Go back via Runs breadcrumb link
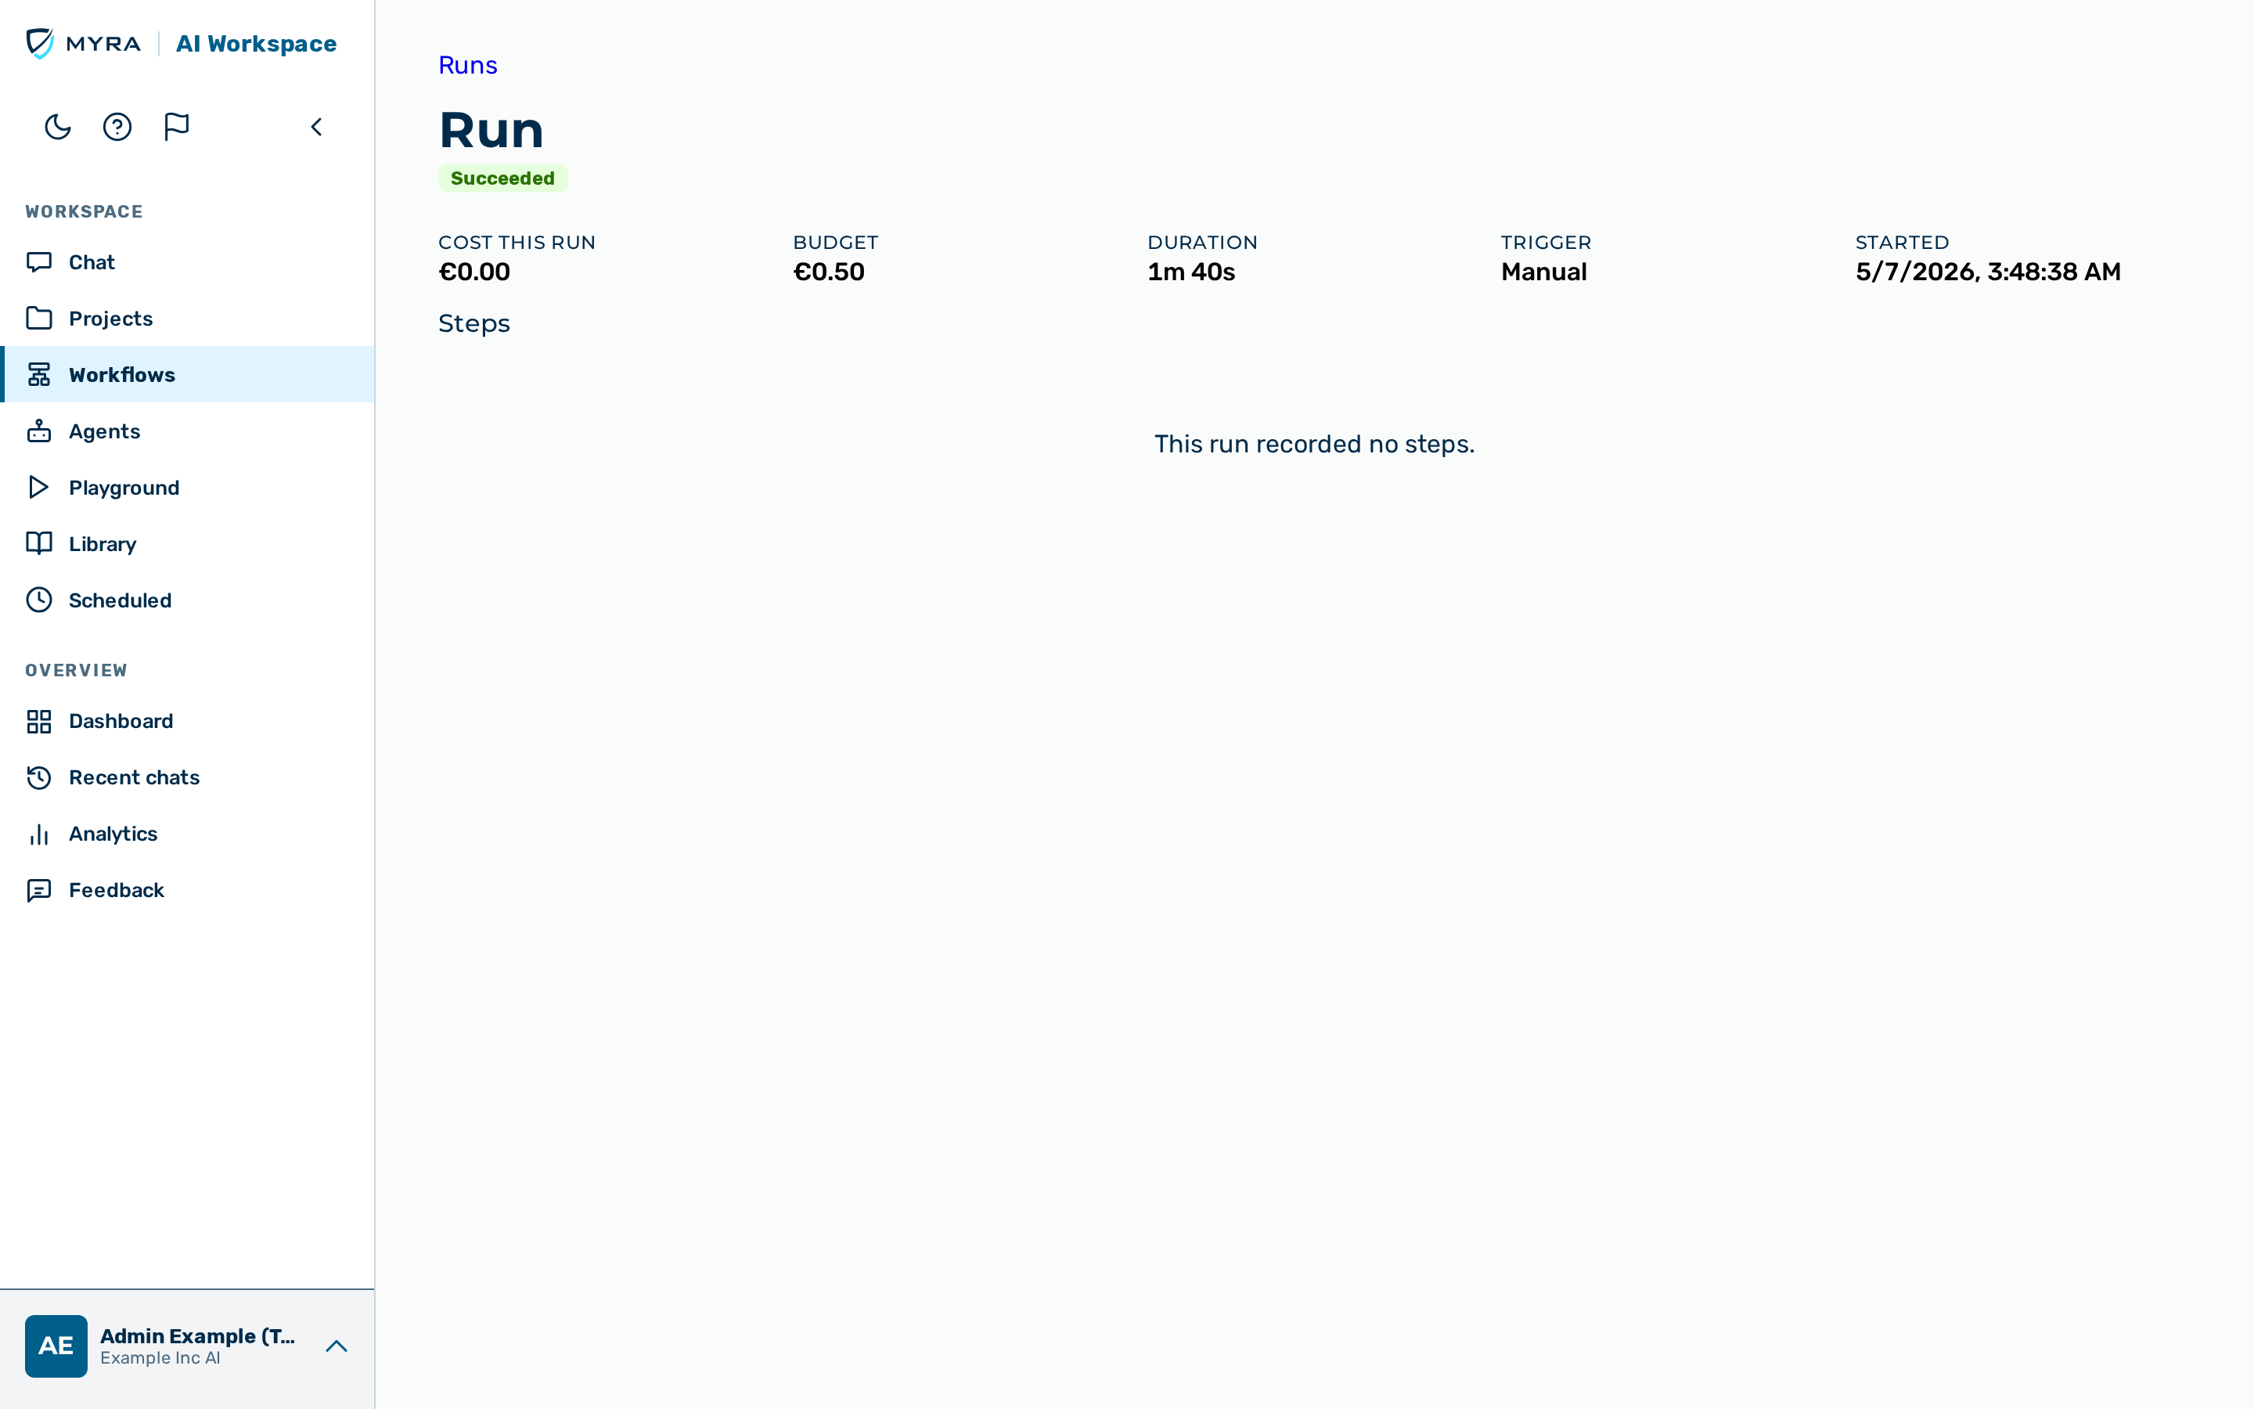Viewport: 2254px width, 1409px height. coord(467,65)
